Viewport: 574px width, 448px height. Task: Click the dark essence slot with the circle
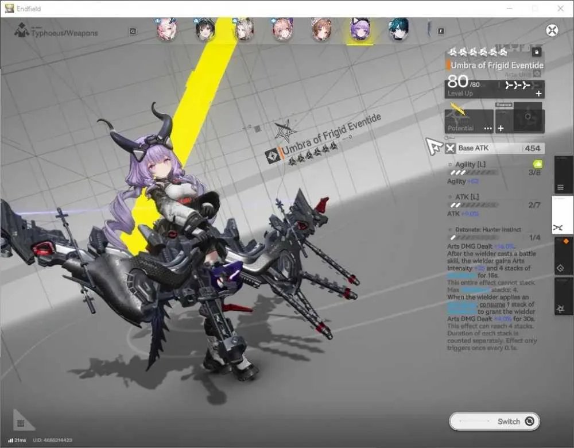coord(528,117)
